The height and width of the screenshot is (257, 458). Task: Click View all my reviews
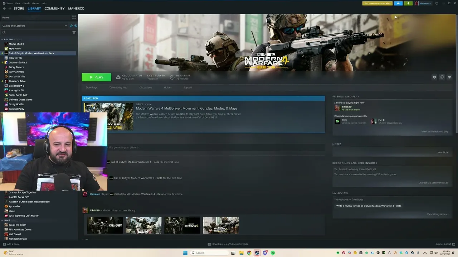(438, 214)
